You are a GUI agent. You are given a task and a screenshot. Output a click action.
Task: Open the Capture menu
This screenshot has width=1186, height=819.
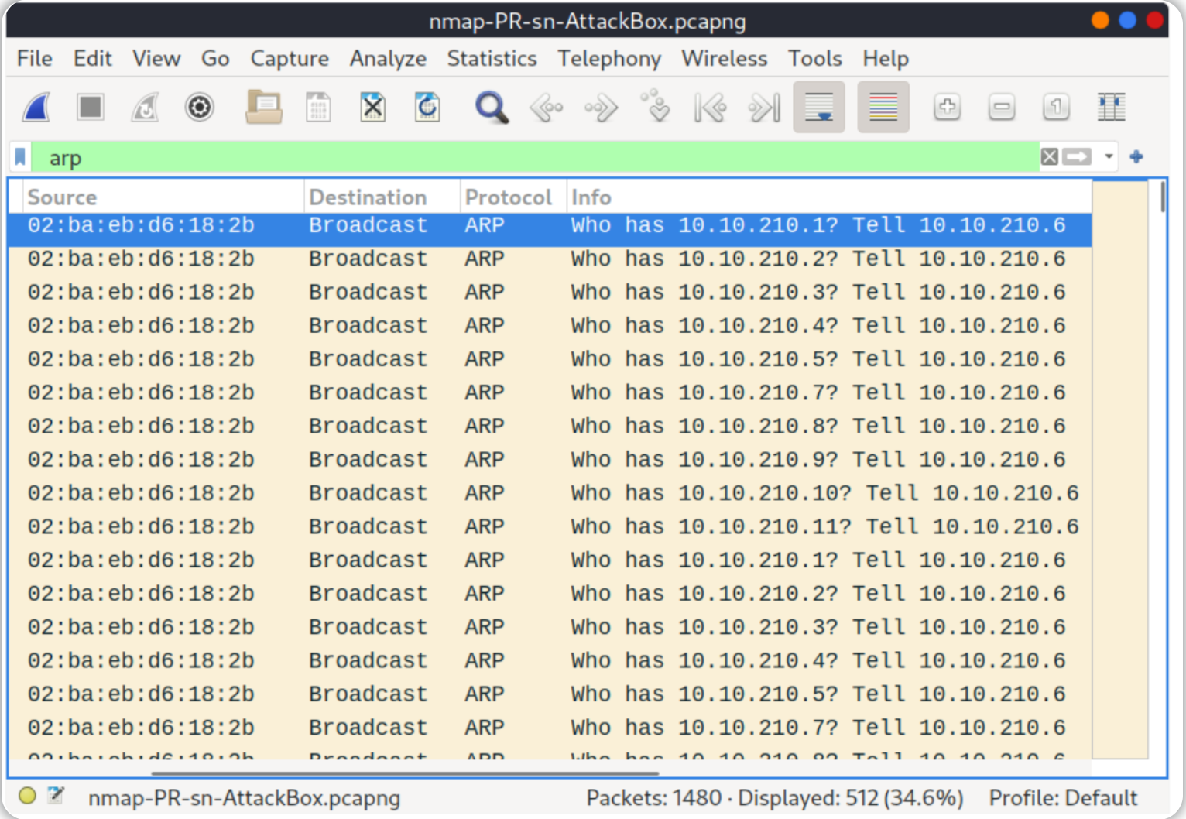[290, 58]
